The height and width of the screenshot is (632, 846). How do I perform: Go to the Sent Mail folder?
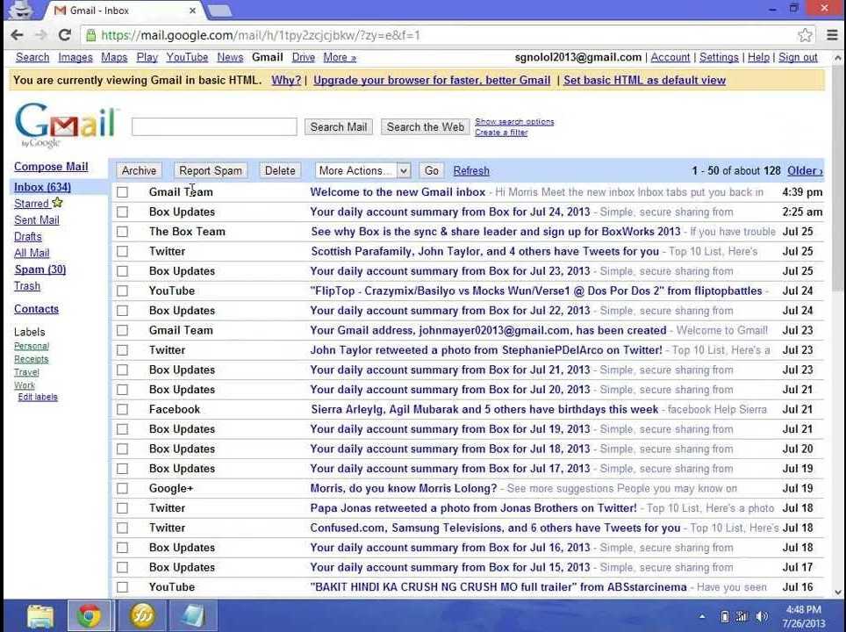click(x=36, y=220)
